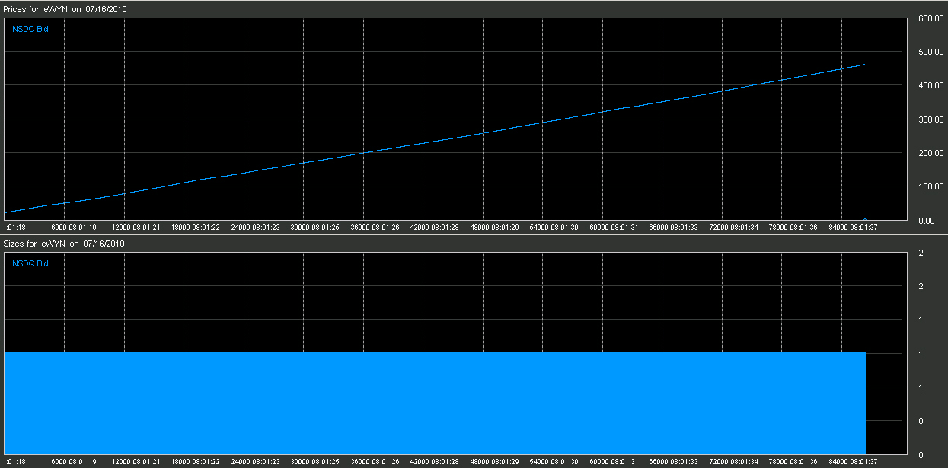Screen dimensions: 948x468
Task: Select '66000 08:01:33' tick under Prices chart
Action: (x=674, y=228)
